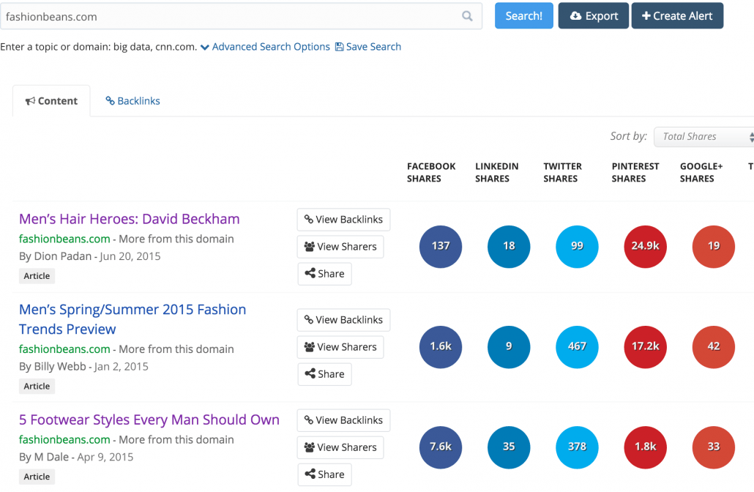Open Men's Spring/Summer 2015 Fashion Trends Preview
Viewport: 754px width, 492px height.
pyautogui.click(x=132, y=319)
